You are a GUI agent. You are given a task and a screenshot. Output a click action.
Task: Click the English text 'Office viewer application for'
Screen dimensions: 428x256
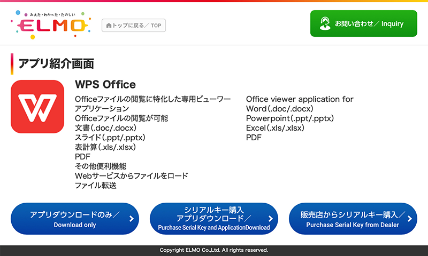(300, 99)
